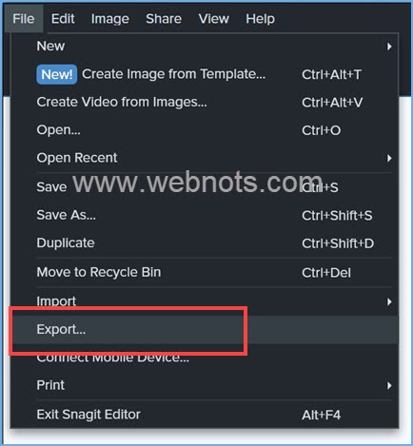Select Create Image from Template

pos(205,74)
